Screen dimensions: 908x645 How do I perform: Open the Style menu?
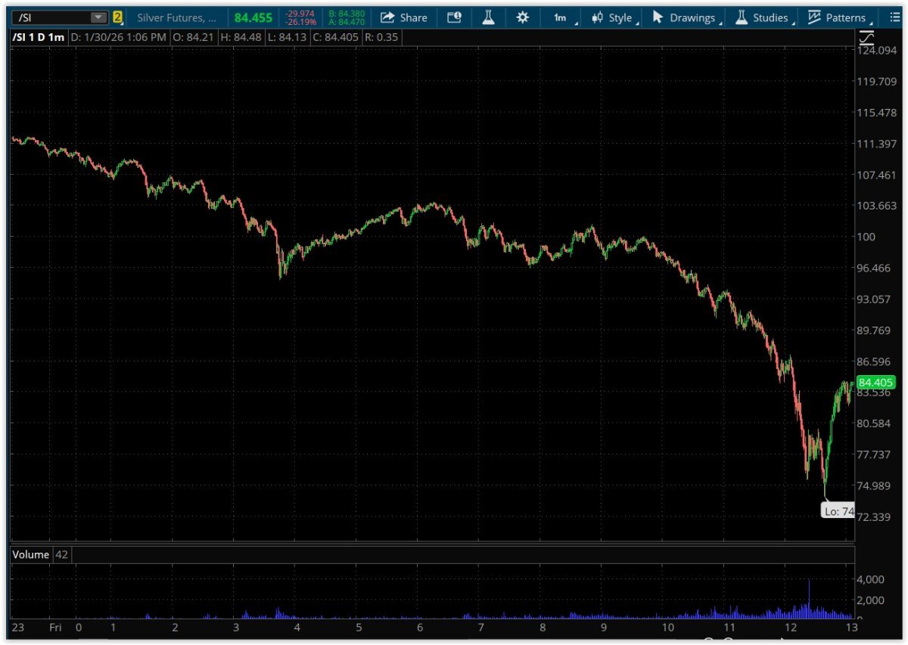point(613,17)
